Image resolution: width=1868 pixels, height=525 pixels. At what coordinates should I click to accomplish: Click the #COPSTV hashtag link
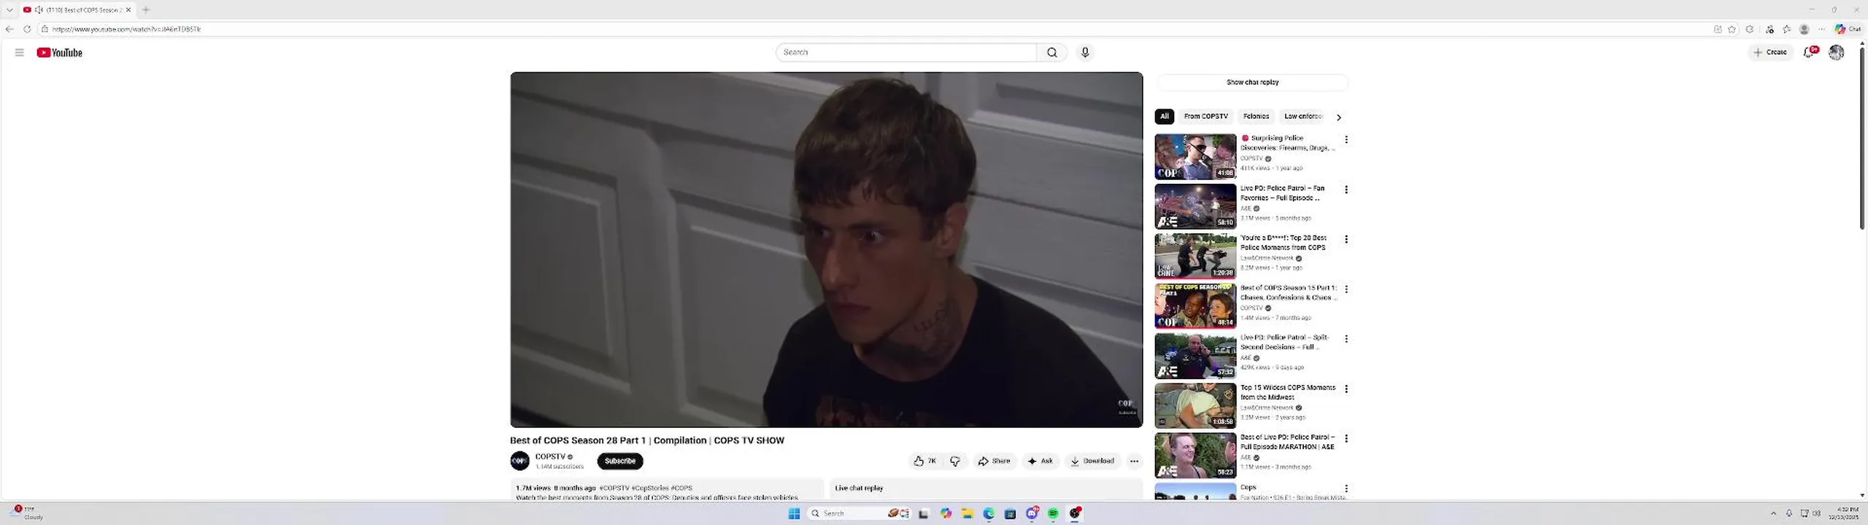(614, 488)
